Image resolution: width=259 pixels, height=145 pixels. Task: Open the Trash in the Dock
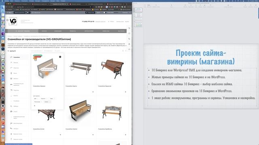(x=3, y=140)
